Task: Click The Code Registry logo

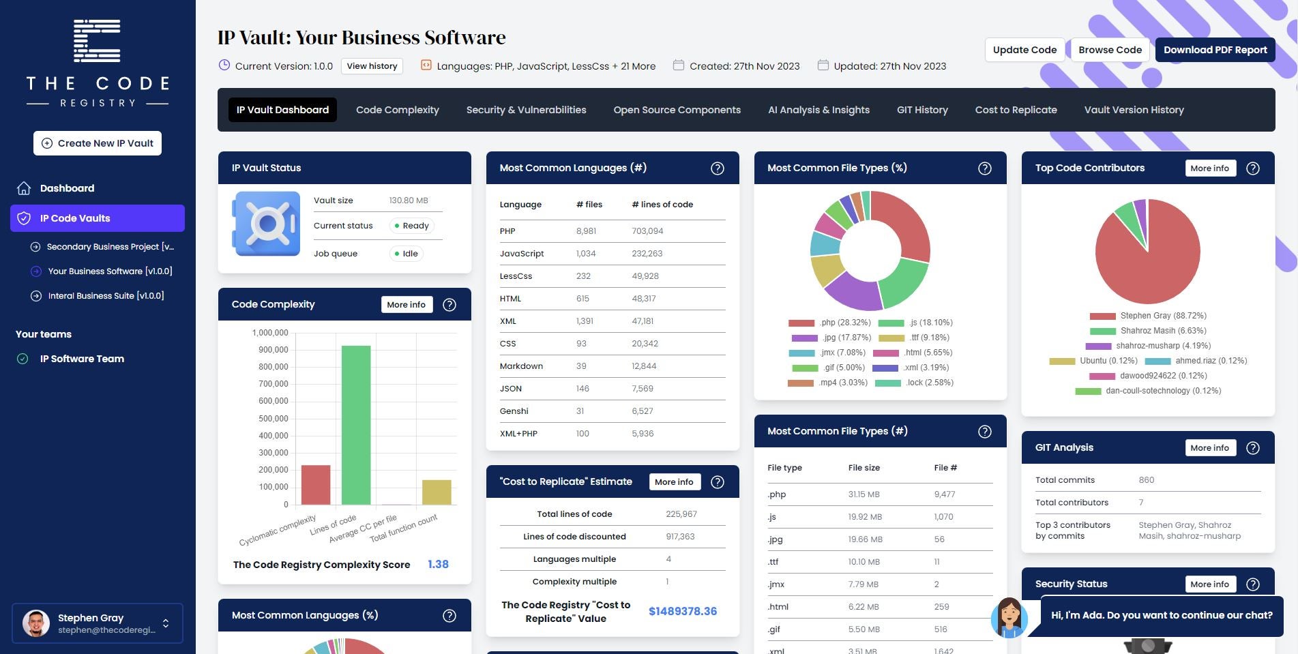Action: (x=98, y=63)
